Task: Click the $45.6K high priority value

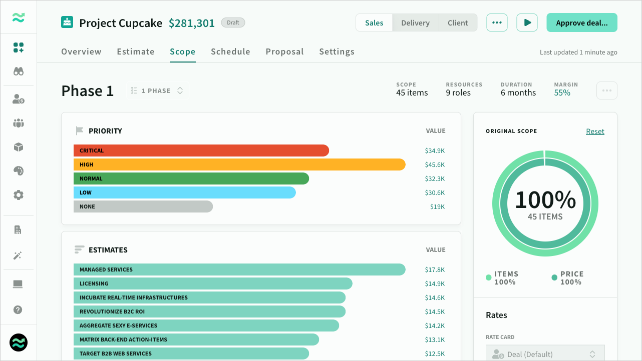Action: (435, 164)
